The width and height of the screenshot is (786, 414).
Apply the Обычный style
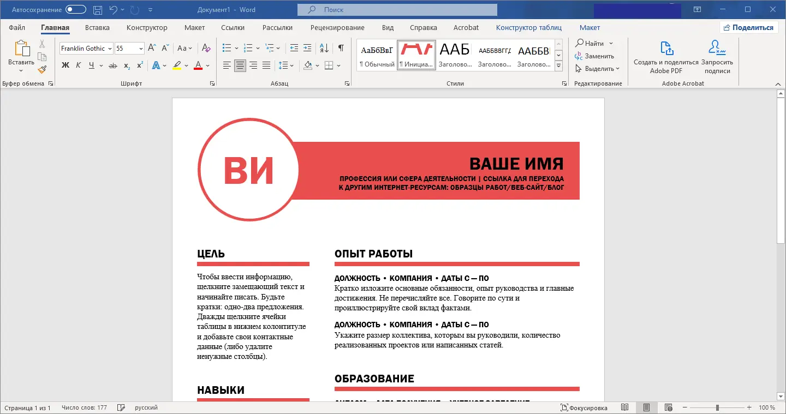(377, 55)
